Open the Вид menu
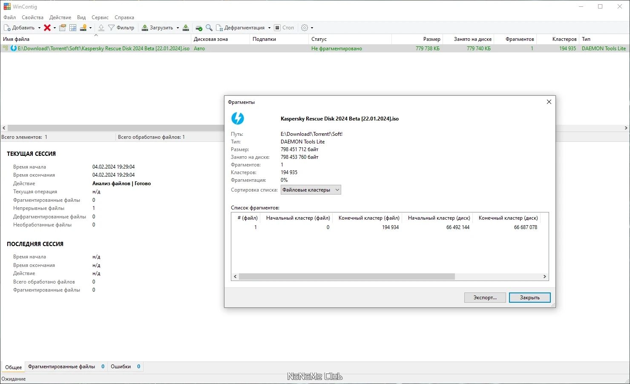The height and width of the screenshot is (384, 630). 81,17
